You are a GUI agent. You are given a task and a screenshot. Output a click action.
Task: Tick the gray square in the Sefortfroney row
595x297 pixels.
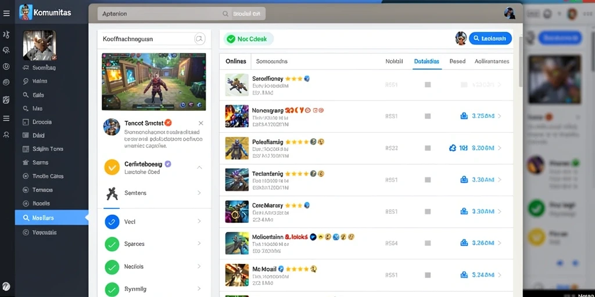coord(428,85)
